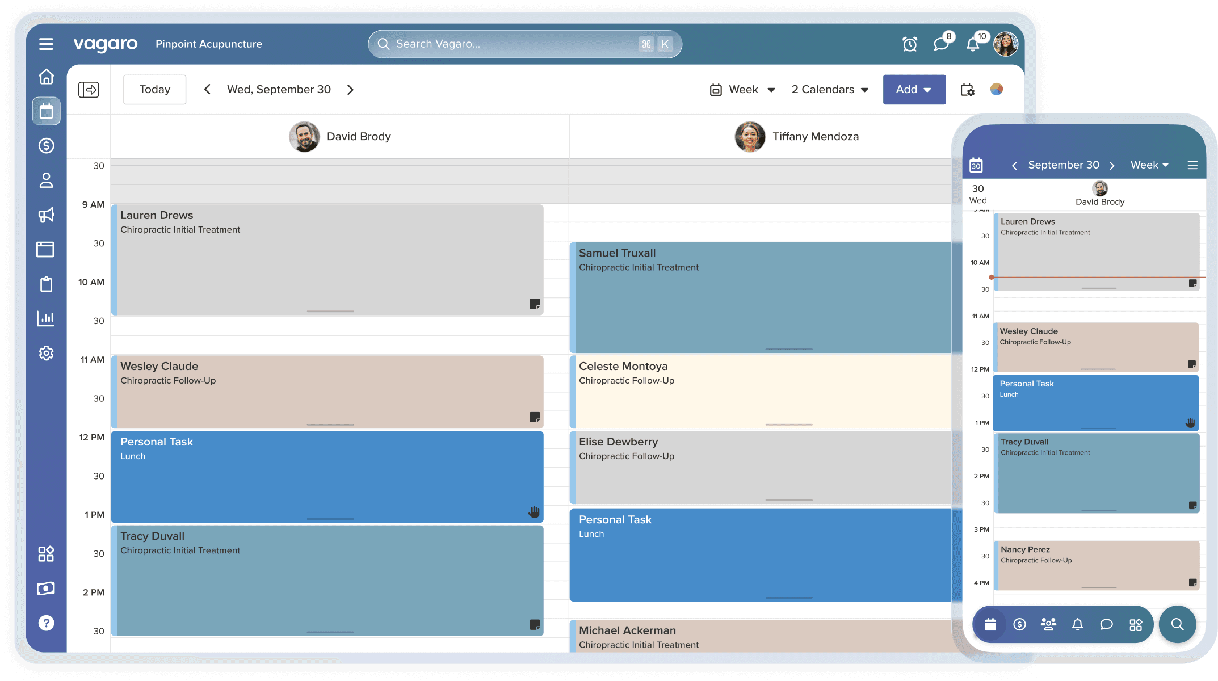Expand the 2 Calendars dropdown
Screen dimensions: 1218x681
coord(830,90)
